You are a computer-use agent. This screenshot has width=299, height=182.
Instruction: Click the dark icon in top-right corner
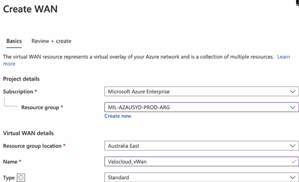pos(297,2)
